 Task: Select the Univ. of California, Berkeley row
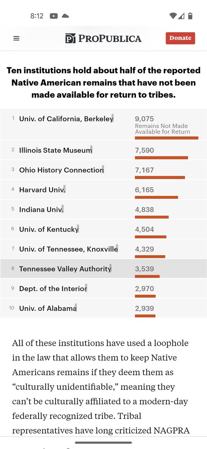(x=103, y=125)
